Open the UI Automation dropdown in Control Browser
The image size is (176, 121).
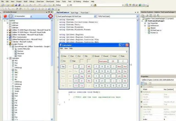pyautogui.click(x=31, y=16)
